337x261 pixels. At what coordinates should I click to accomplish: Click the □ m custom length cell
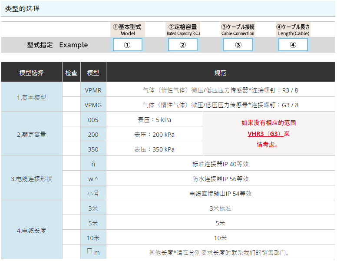93,252
